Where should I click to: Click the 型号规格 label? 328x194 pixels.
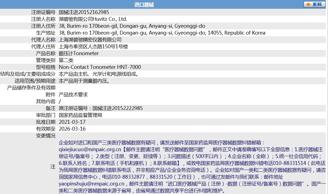coord(46,67)
